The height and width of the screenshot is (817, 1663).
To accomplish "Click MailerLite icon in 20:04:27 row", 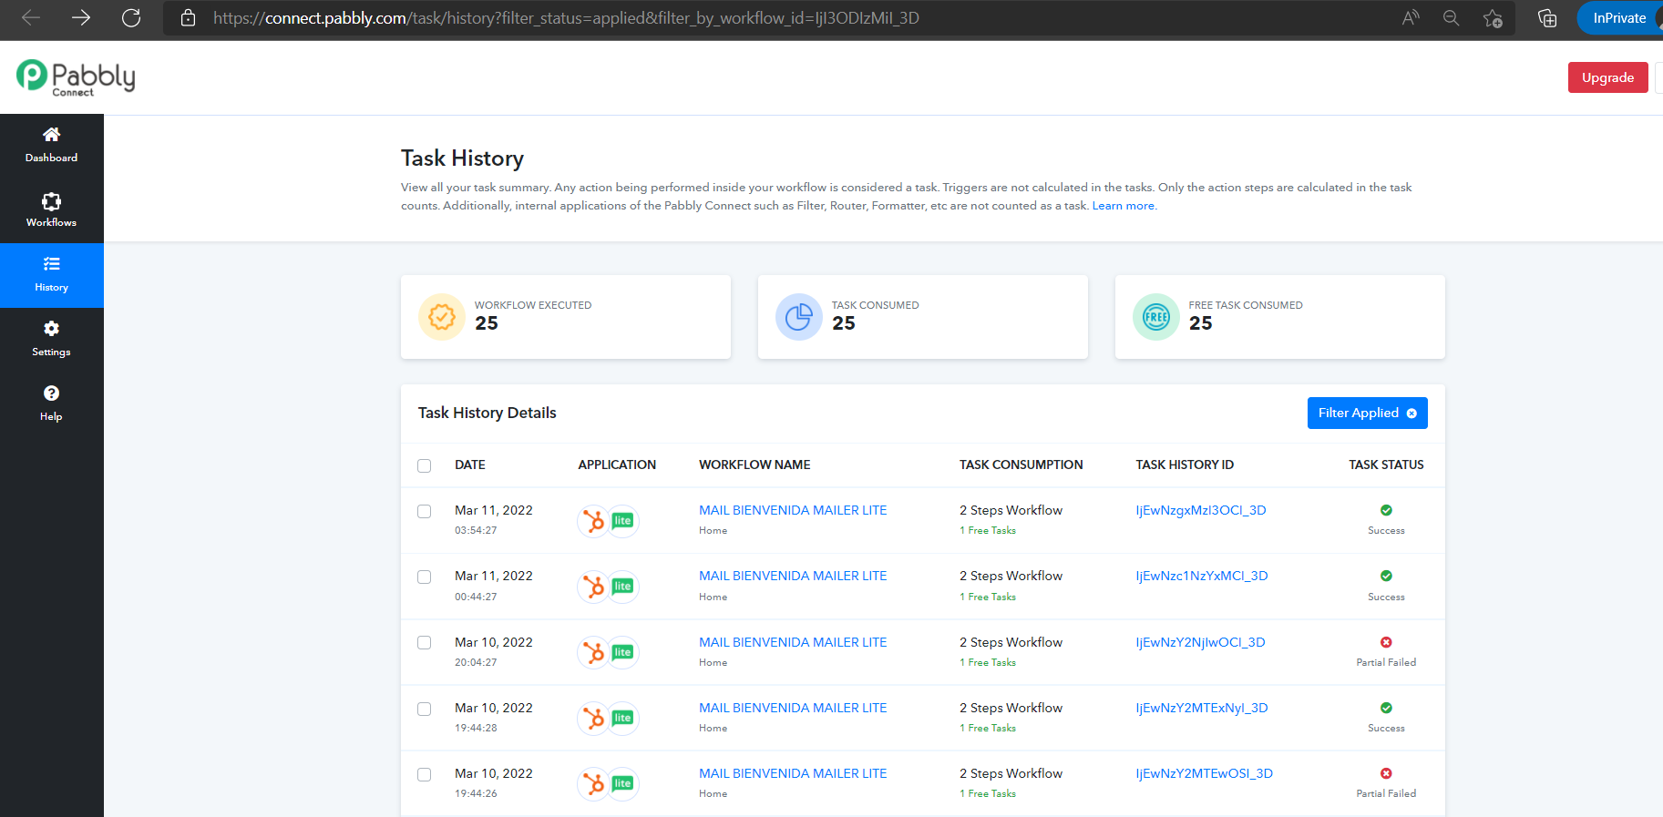I will pyautogui.click(x=623, y=652).
